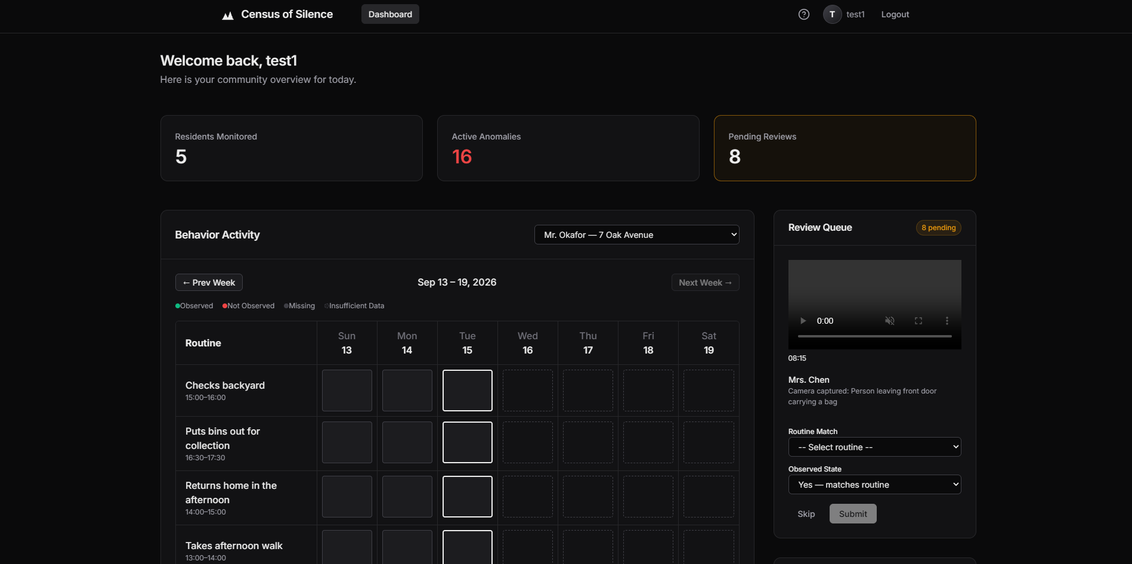
Task: Skip the current review item
Action: pos(806,514)
